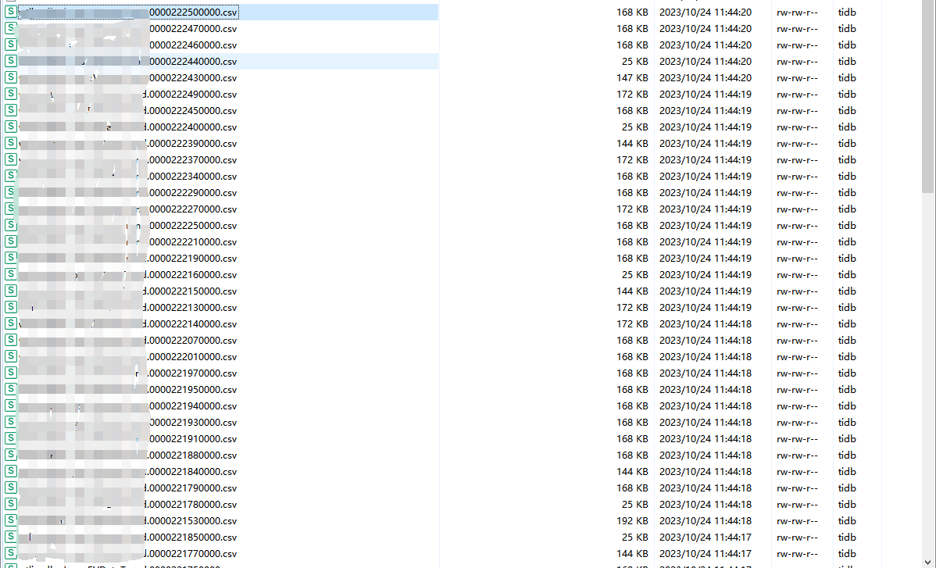The image size is (936, 568).
Task: Click the rw-rw-r-- permissions of 0000221530000.csv
Action: point(797,521)
